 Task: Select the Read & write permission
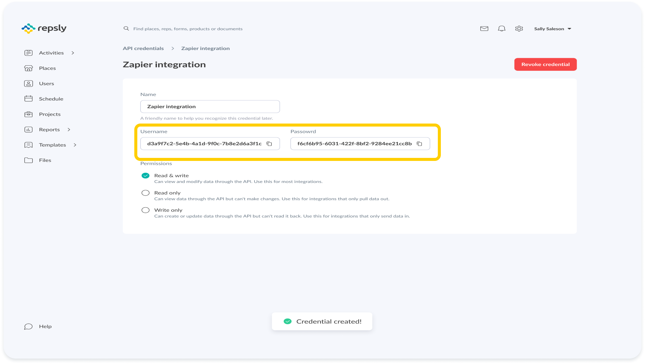point(145,176)
